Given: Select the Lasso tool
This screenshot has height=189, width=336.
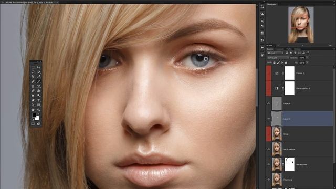Looking at the screenshot, I should 33,72.
